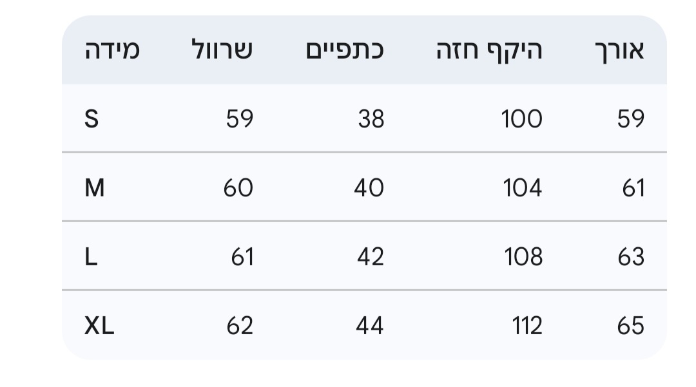This screenshot has width=696, height=387.
Task: Click the size XL row label
Action: 99,326
